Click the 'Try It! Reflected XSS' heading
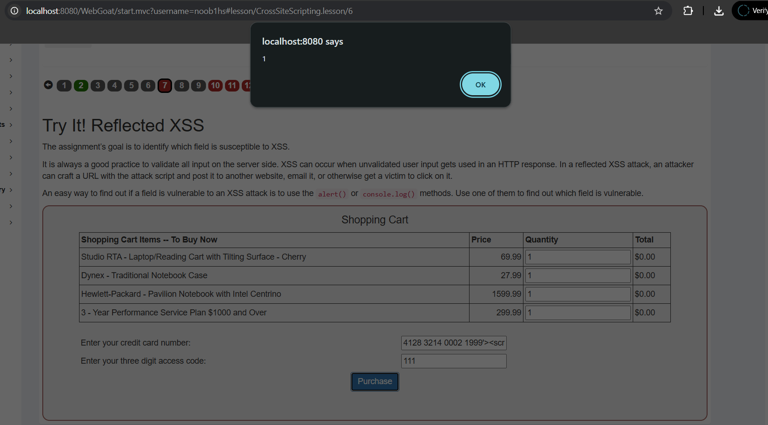Screen dimensions: 768x425 coord(123,125)
